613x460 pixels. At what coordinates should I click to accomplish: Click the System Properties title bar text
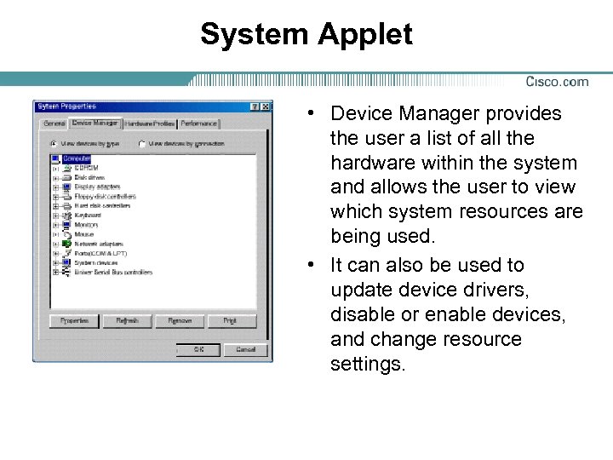[67, 106]
